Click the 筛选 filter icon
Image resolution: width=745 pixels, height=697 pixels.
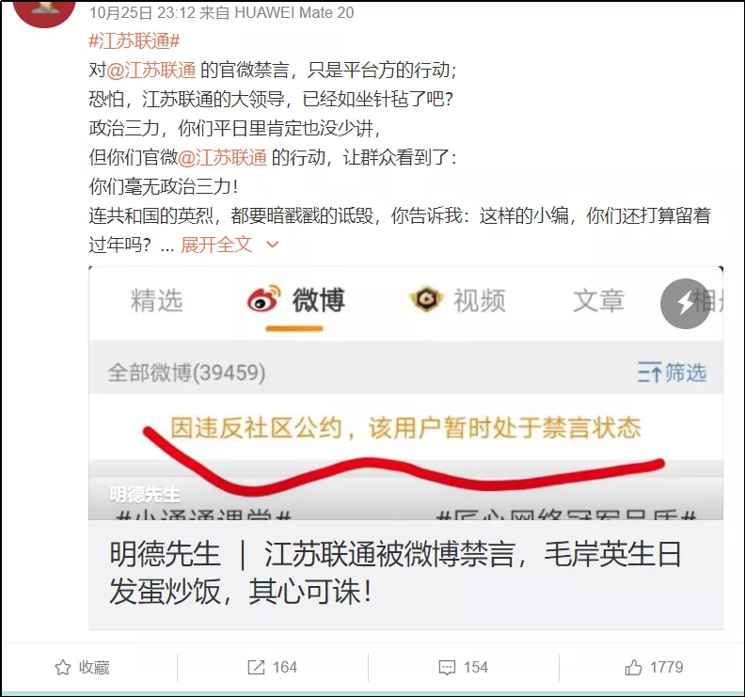point(649,372)
